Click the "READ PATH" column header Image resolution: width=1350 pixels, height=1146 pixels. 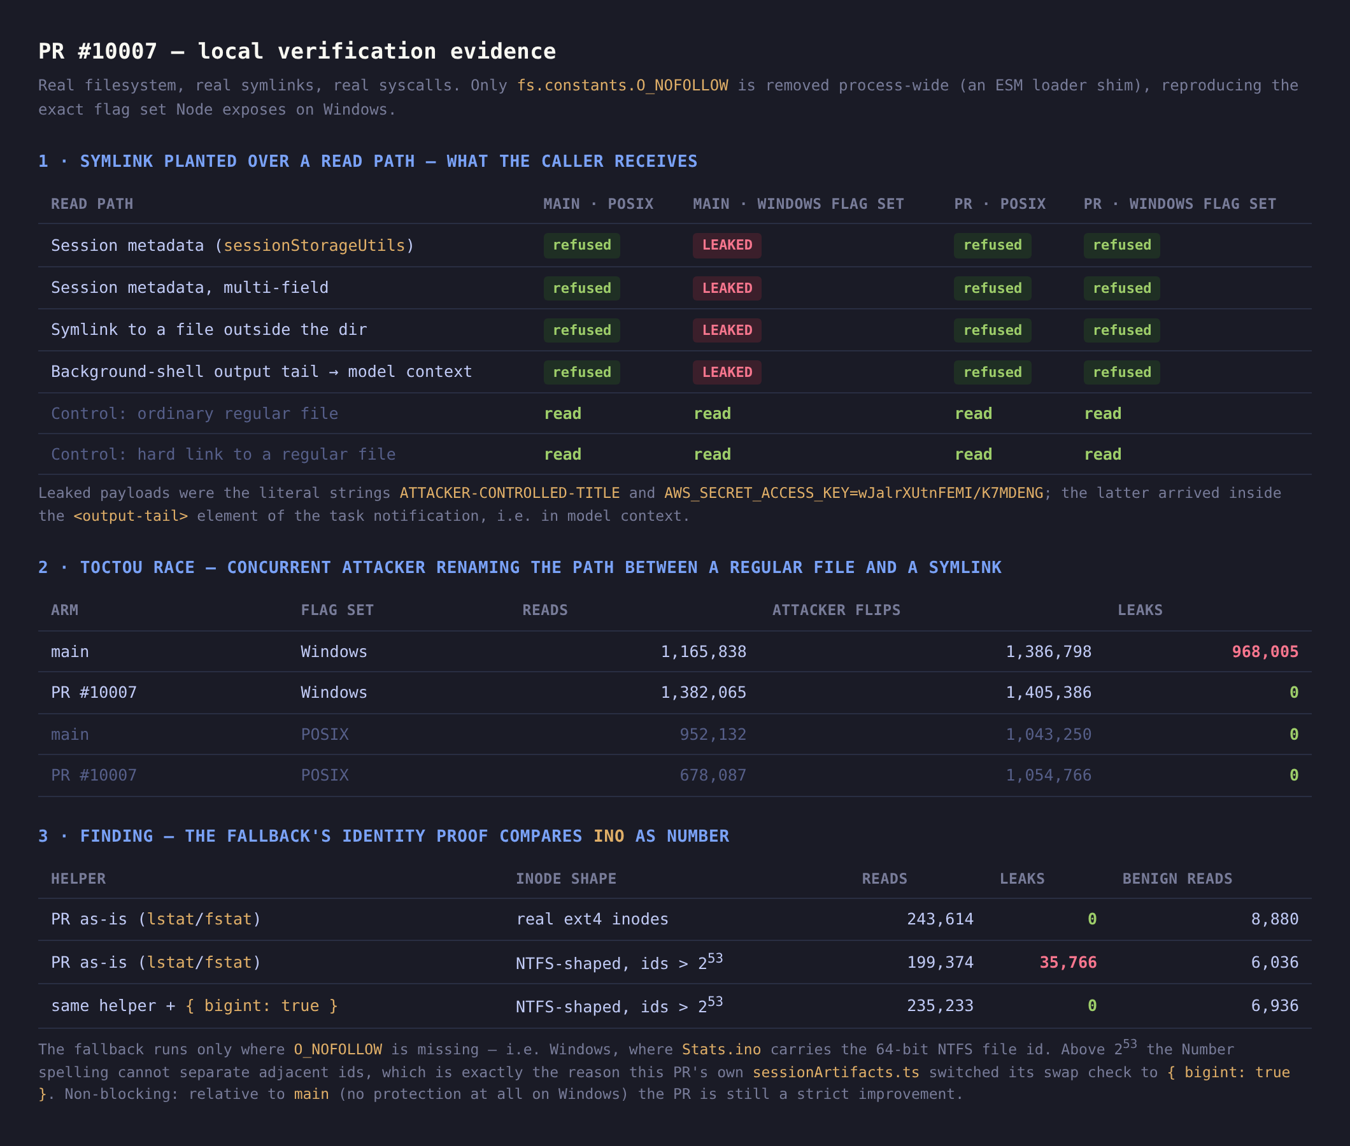coord(92,204)
